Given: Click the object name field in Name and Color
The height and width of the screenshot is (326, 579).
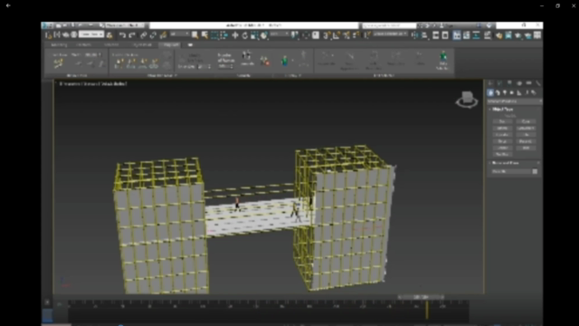Looking at the screenshot, I should tap(511, 171).
